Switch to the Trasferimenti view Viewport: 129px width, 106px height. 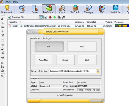pyautogui.click(x=49, y=9)
